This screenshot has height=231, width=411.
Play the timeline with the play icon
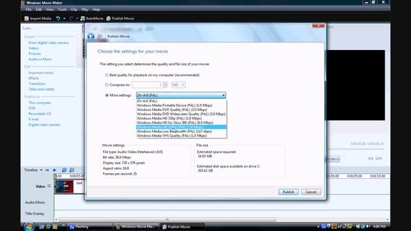55,170
